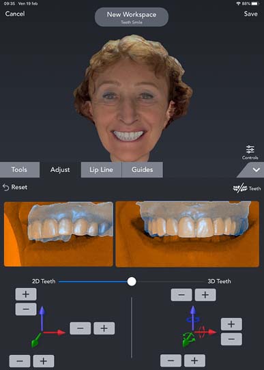Open the New Workspace title dropdown
This screenshot has width=264, height=370.
pyautogui.click(x=132, y=17)
